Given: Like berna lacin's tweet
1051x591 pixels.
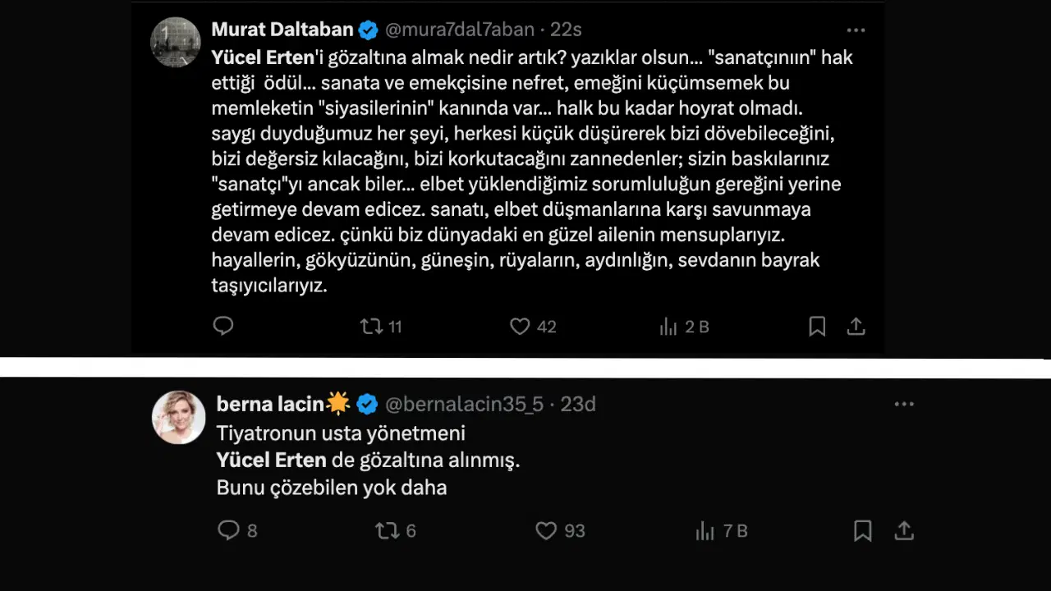Looking at the screenshot, I should point(546,530).
